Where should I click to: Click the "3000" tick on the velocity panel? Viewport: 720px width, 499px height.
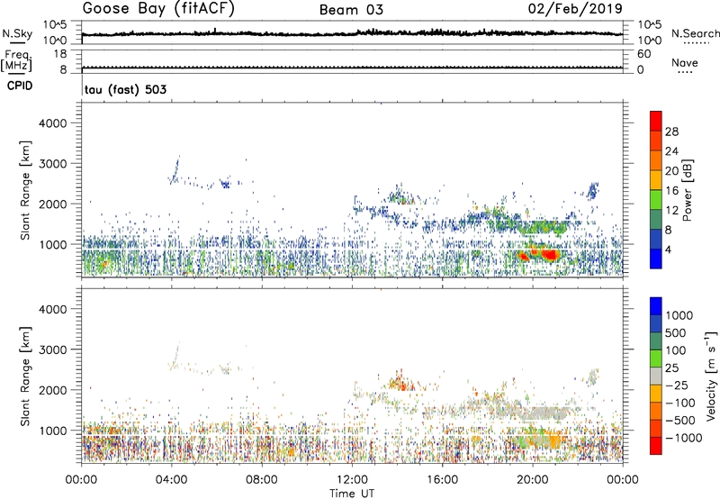pos(52,349)
